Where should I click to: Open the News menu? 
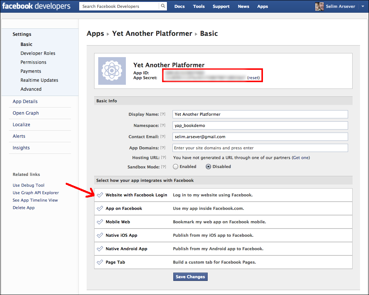pos(244,6)
